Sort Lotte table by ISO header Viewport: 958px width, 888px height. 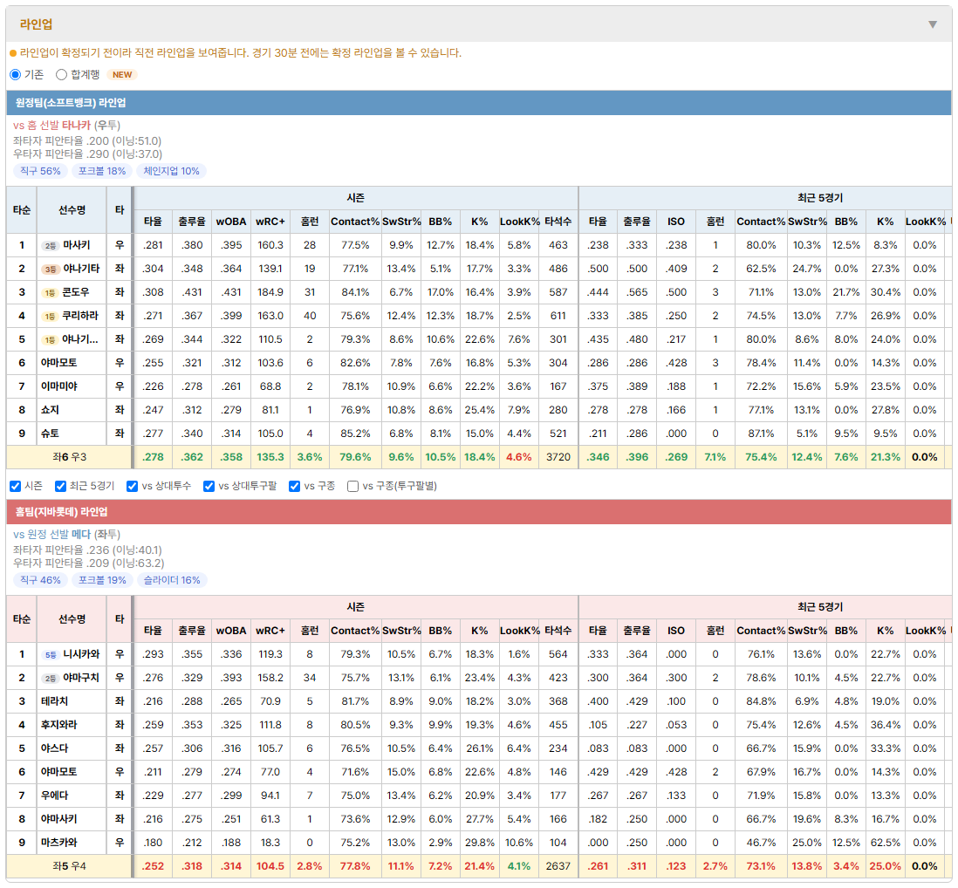click(x=675, y=631)
